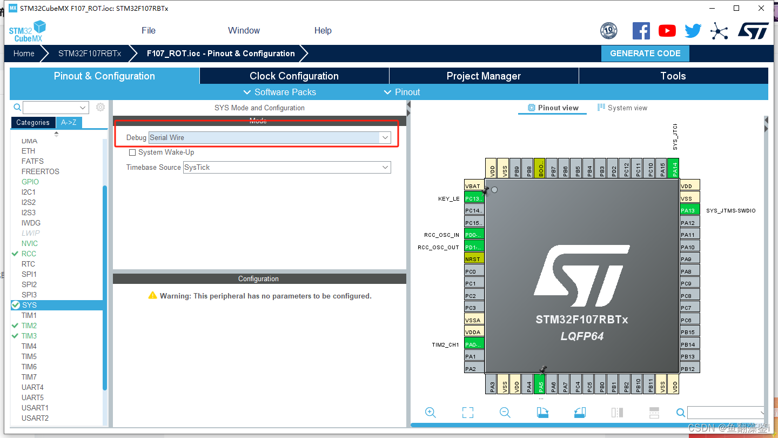Click the F107_ROT.ioc breadcrumb
This screenshot has width=778, height=438.
pos(221,54)
